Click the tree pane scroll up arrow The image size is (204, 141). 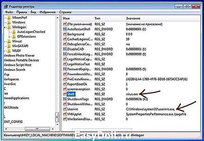[57, 18]
